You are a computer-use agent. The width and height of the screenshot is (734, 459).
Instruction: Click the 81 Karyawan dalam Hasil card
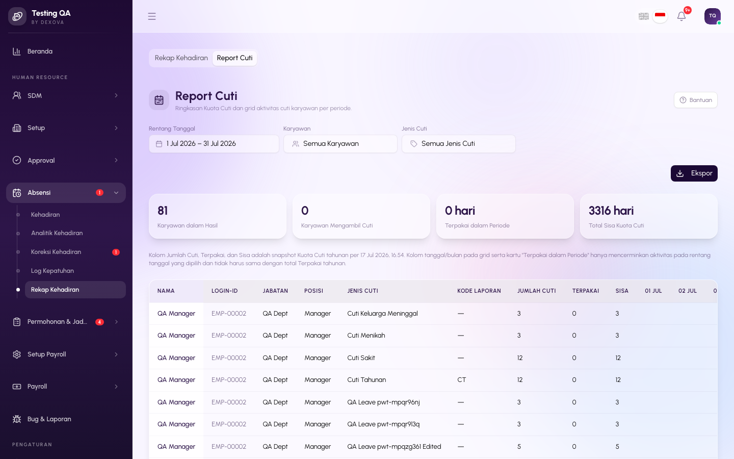click(218, 216)
